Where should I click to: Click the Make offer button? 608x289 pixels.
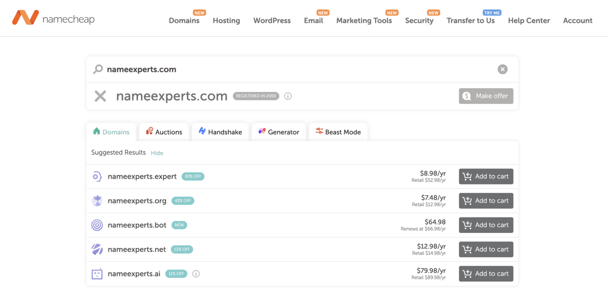(x=486, y=96)
